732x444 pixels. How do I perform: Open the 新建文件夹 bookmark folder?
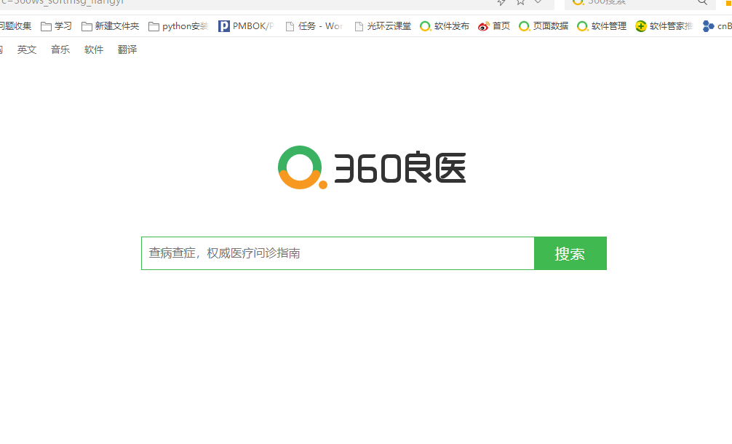(x=110, y=26)
